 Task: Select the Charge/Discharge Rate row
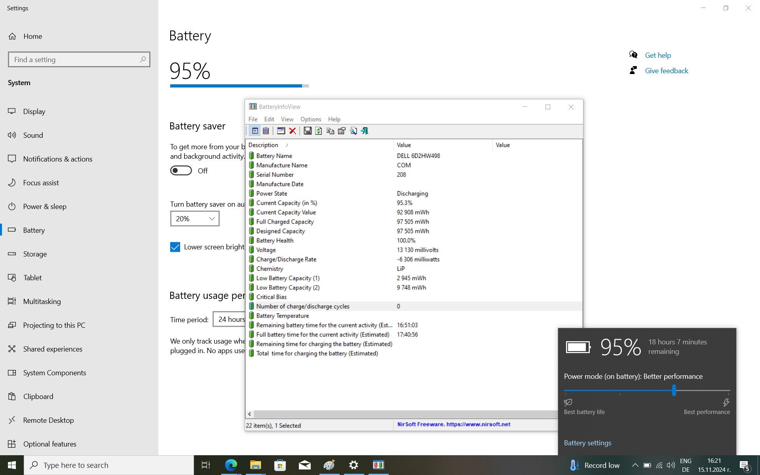[414, 259]
